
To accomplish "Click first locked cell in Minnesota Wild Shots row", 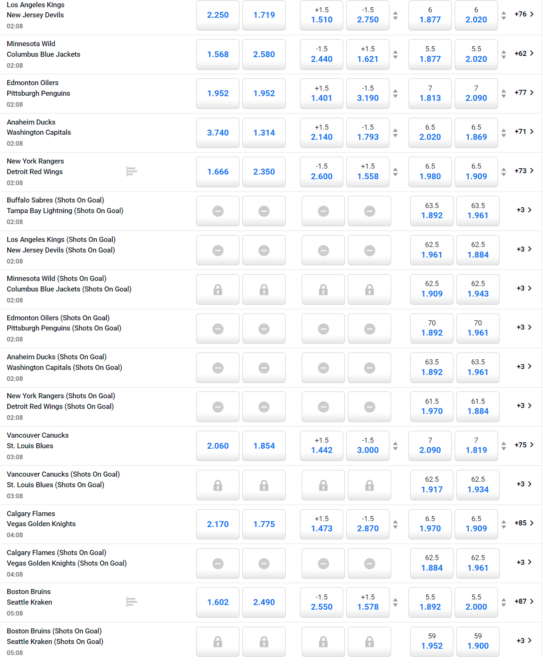I will coord(218,290).
